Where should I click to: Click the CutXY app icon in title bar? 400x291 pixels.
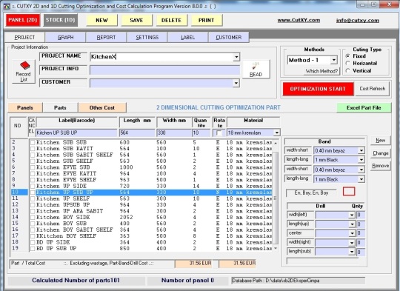pyautogui.click(x=7, y=6)
